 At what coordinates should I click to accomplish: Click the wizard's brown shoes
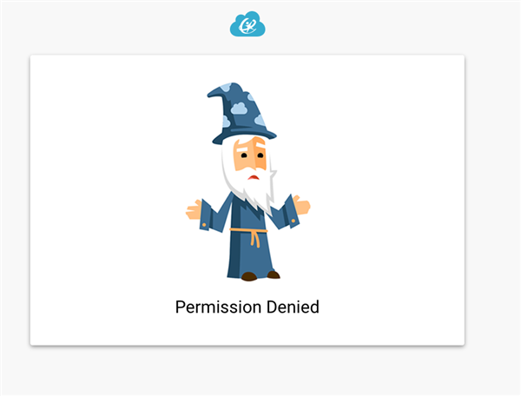260,276
